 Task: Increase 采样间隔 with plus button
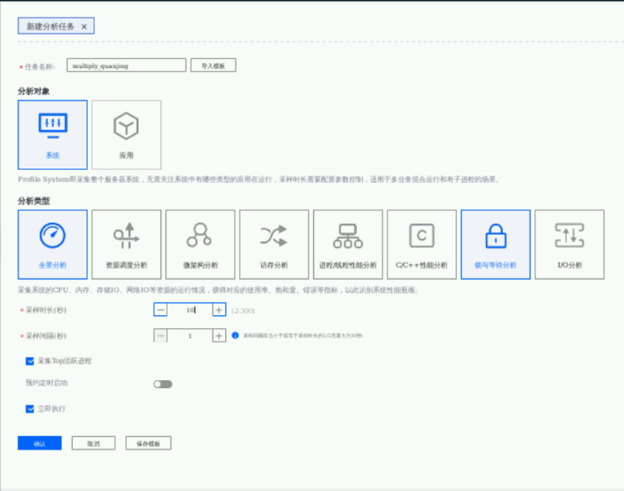(x=219, y=336)
